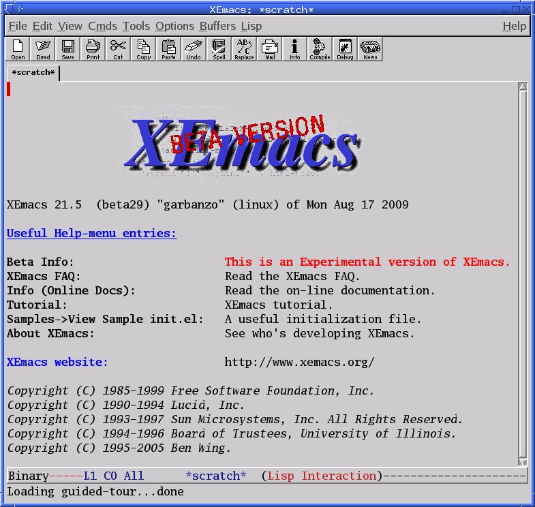This screenshot has width=535, height=507.
Task: Click the XEmacs beta version logo
Action: point(241,143)
